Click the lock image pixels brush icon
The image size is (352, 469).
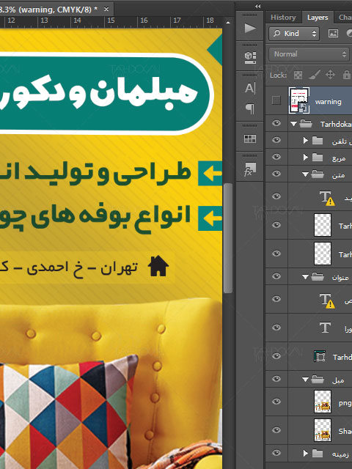click(x=315, y=75)
